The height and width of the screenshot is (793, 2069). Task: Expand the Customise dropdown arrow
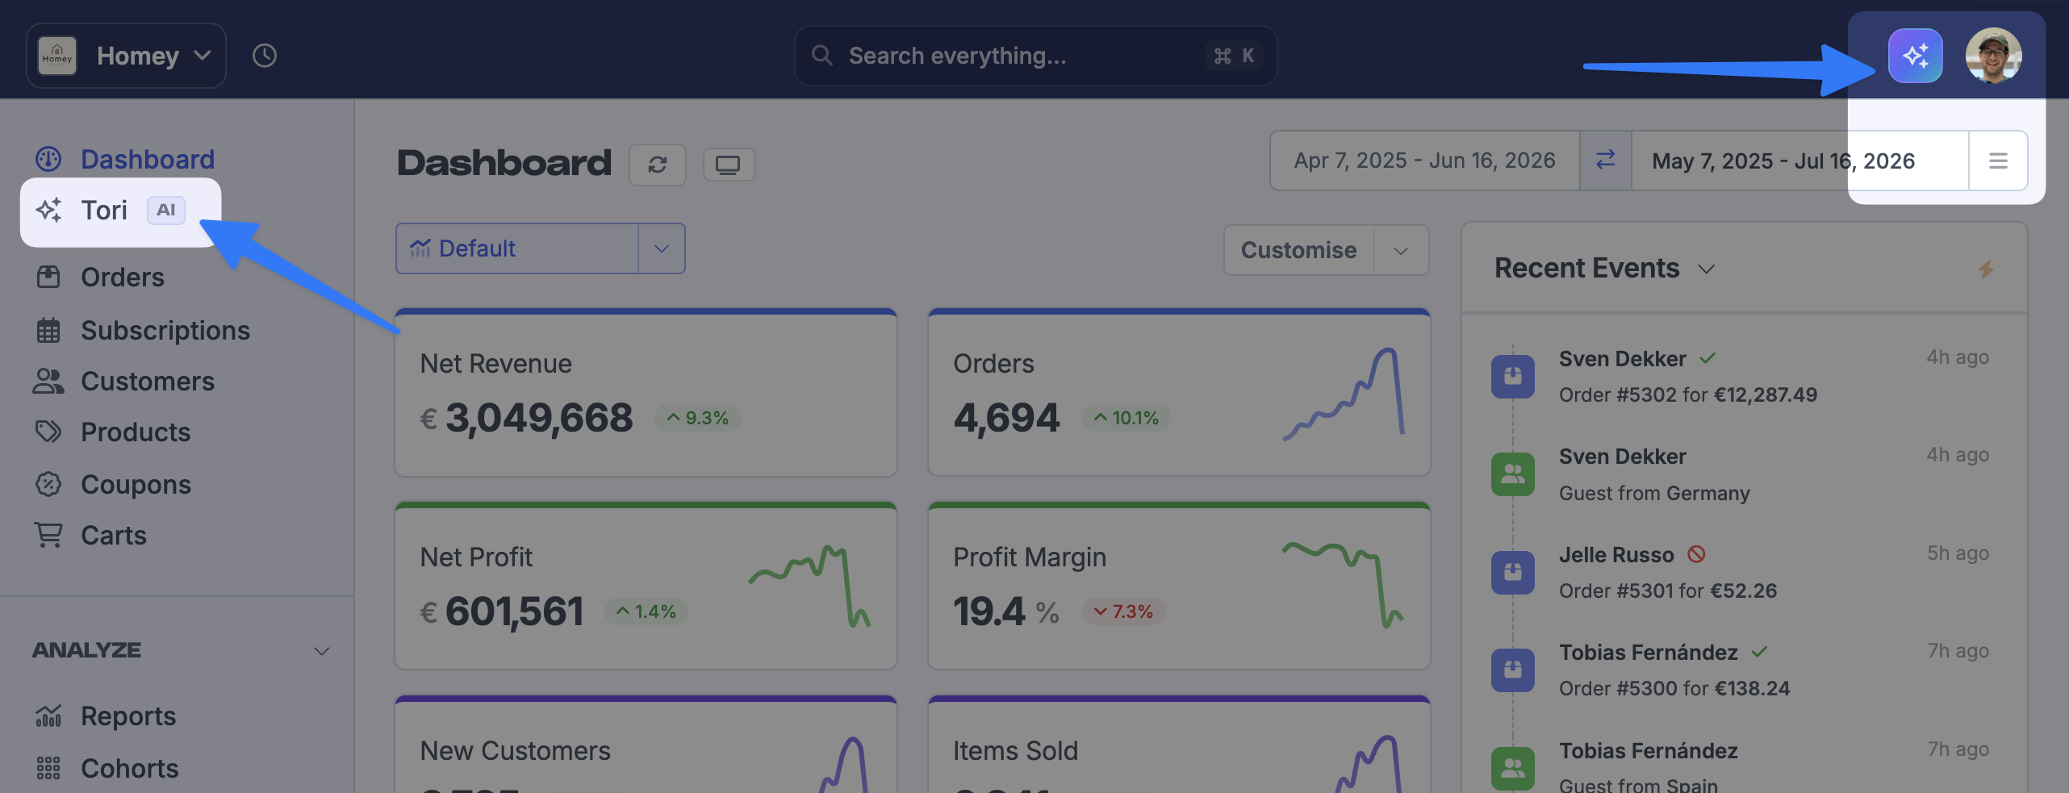click(x=1401, y=250)
